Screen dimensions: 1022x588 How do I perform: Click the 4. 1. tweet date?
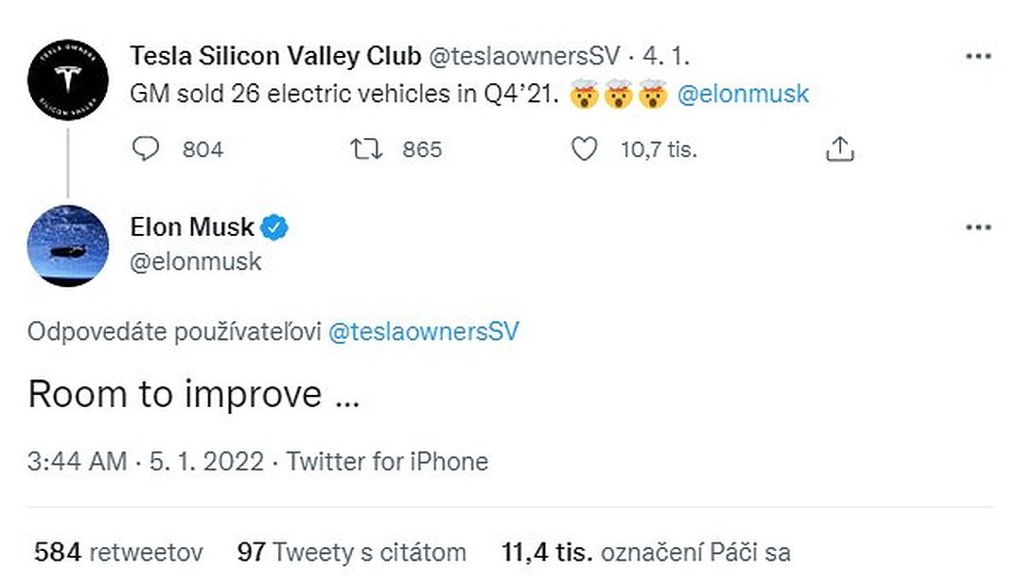[x=666, y=56]
